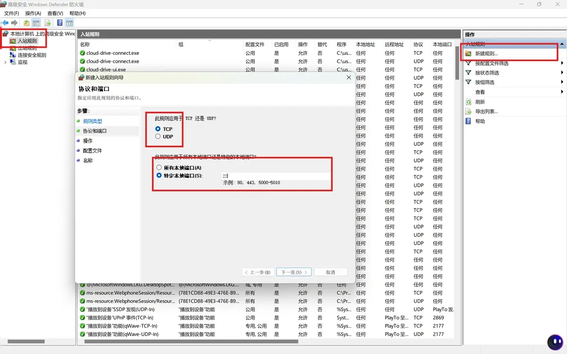Expand the 监视 tree node arrow
Image resolution: width=567 pixels, height=354 pixels.
[5, 62]
